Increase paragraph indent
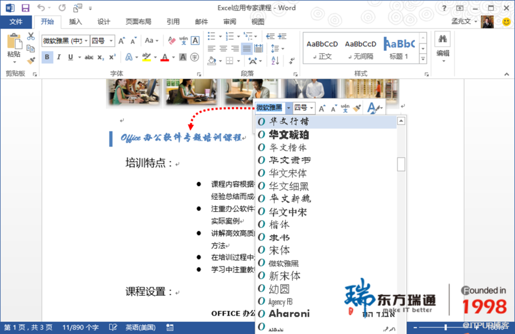 282,36
